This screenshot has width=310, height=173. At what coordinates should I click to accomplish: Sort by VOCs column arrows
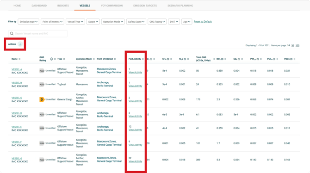click(x=294, y=59)
